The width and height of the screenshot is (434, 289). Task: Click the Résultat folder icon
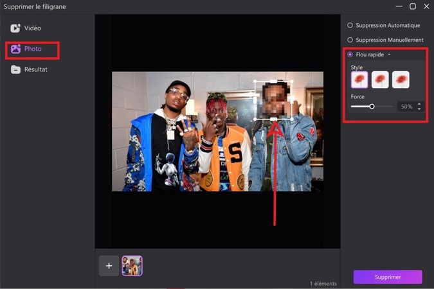[x=15, y=69]
